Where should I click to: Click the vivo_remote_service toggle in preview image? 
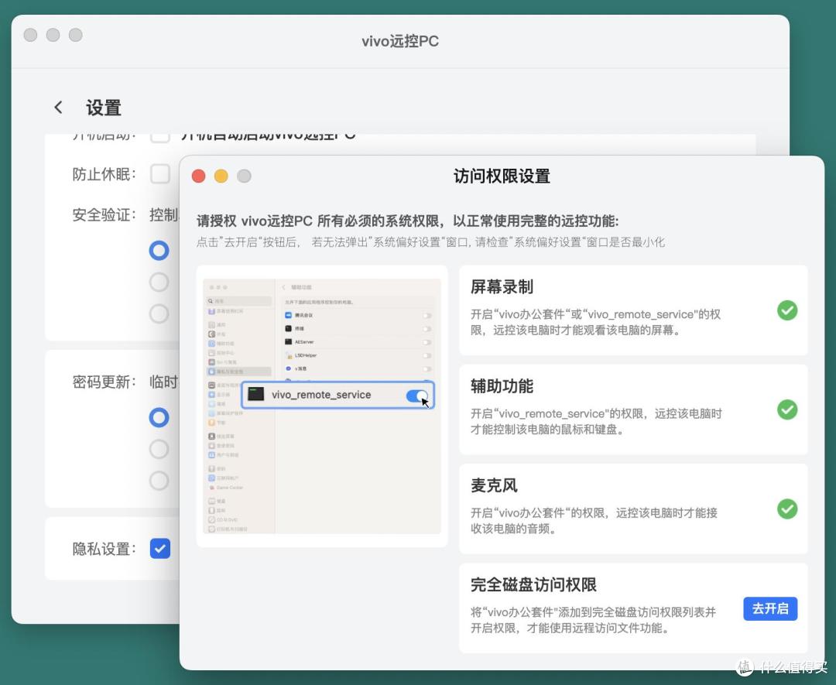[417, 396]
